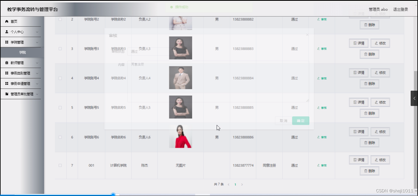Open the photo thumbnail of 负责人3

[x=181, y=48]
